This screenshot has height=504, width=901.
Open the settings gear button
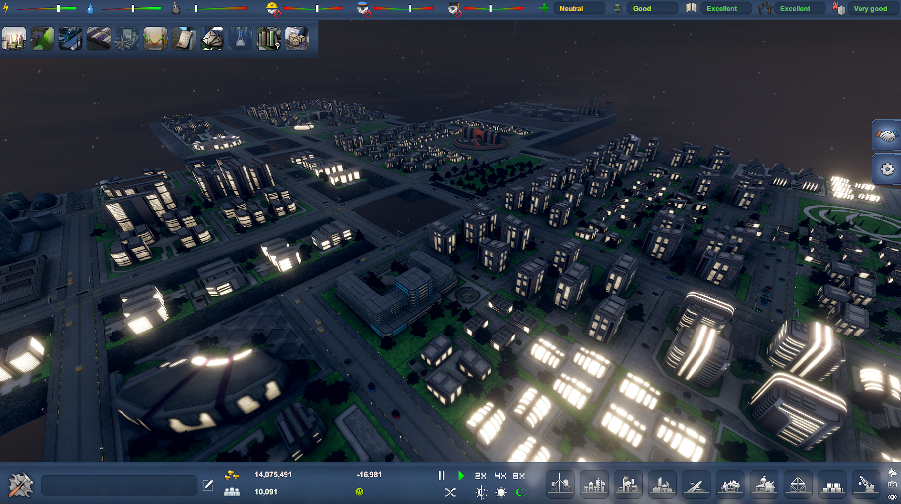[887, 169]
